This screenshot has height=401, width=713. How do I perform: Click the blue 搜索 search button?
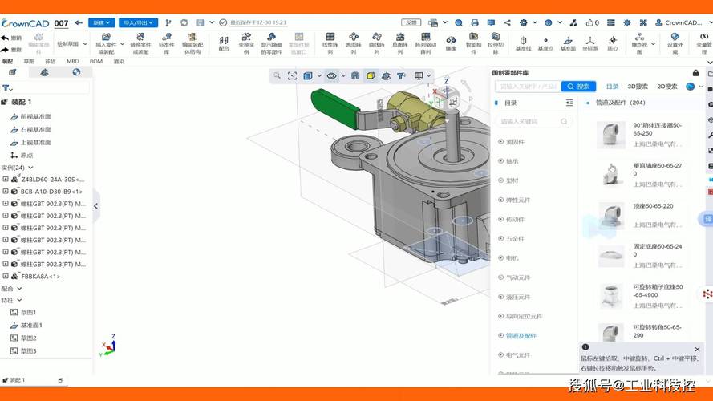[578, 87]
